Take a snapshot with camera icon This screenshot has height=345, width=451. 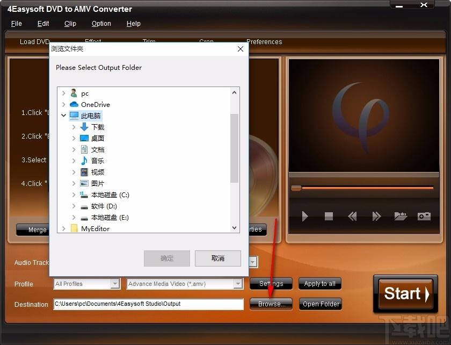point(424,216)
